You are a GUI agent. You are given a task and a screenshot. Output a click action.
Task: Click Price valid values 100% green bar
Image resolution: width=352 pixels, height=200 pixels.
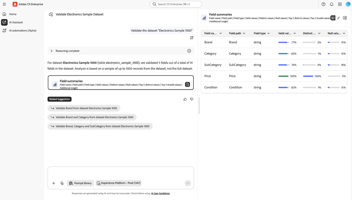[x=284, y=76]
